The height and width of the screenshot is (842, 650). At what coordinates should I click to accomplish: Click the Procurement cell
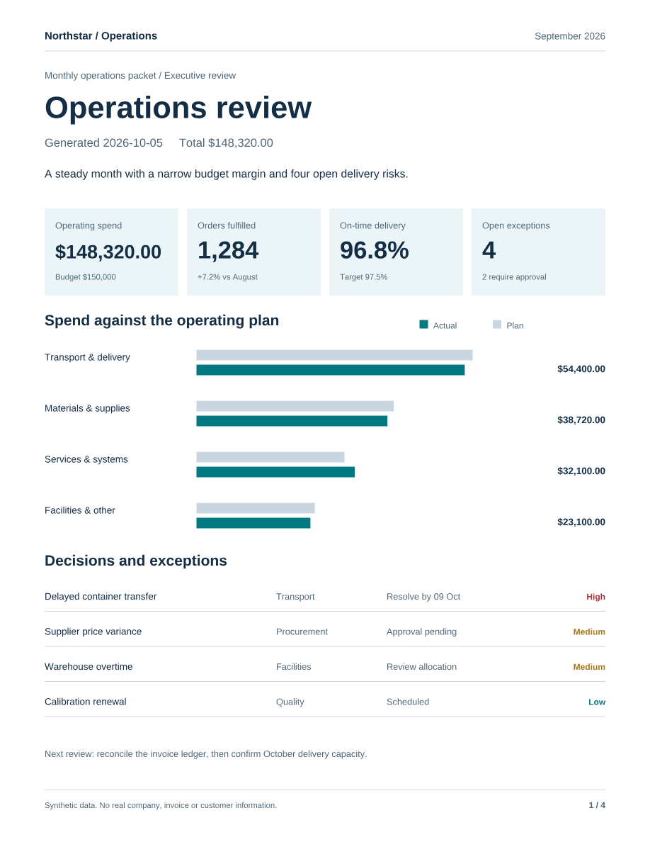(302, 631)
